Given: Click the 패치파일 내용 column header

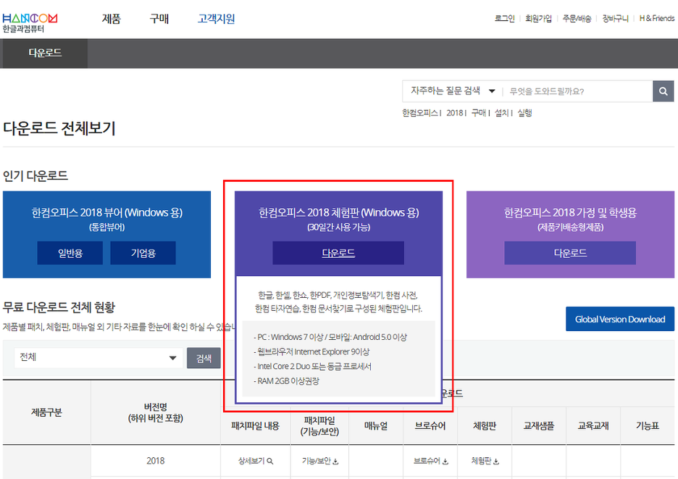Looking at the screenshot, I should (255, 426).
